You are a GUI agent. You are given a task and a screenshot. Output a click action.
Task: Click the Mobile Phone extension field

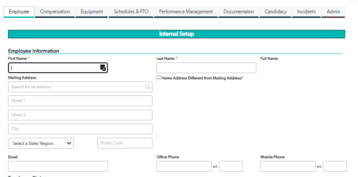pos(335,166)
